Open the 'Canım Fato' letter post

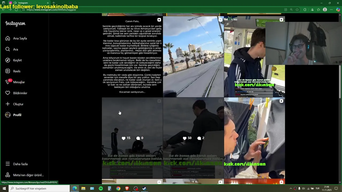point(132,57)
